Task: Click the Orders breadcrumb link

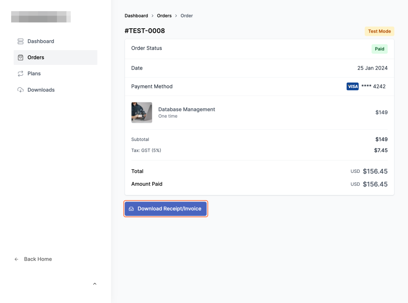Action: click(x=164, y=16)
